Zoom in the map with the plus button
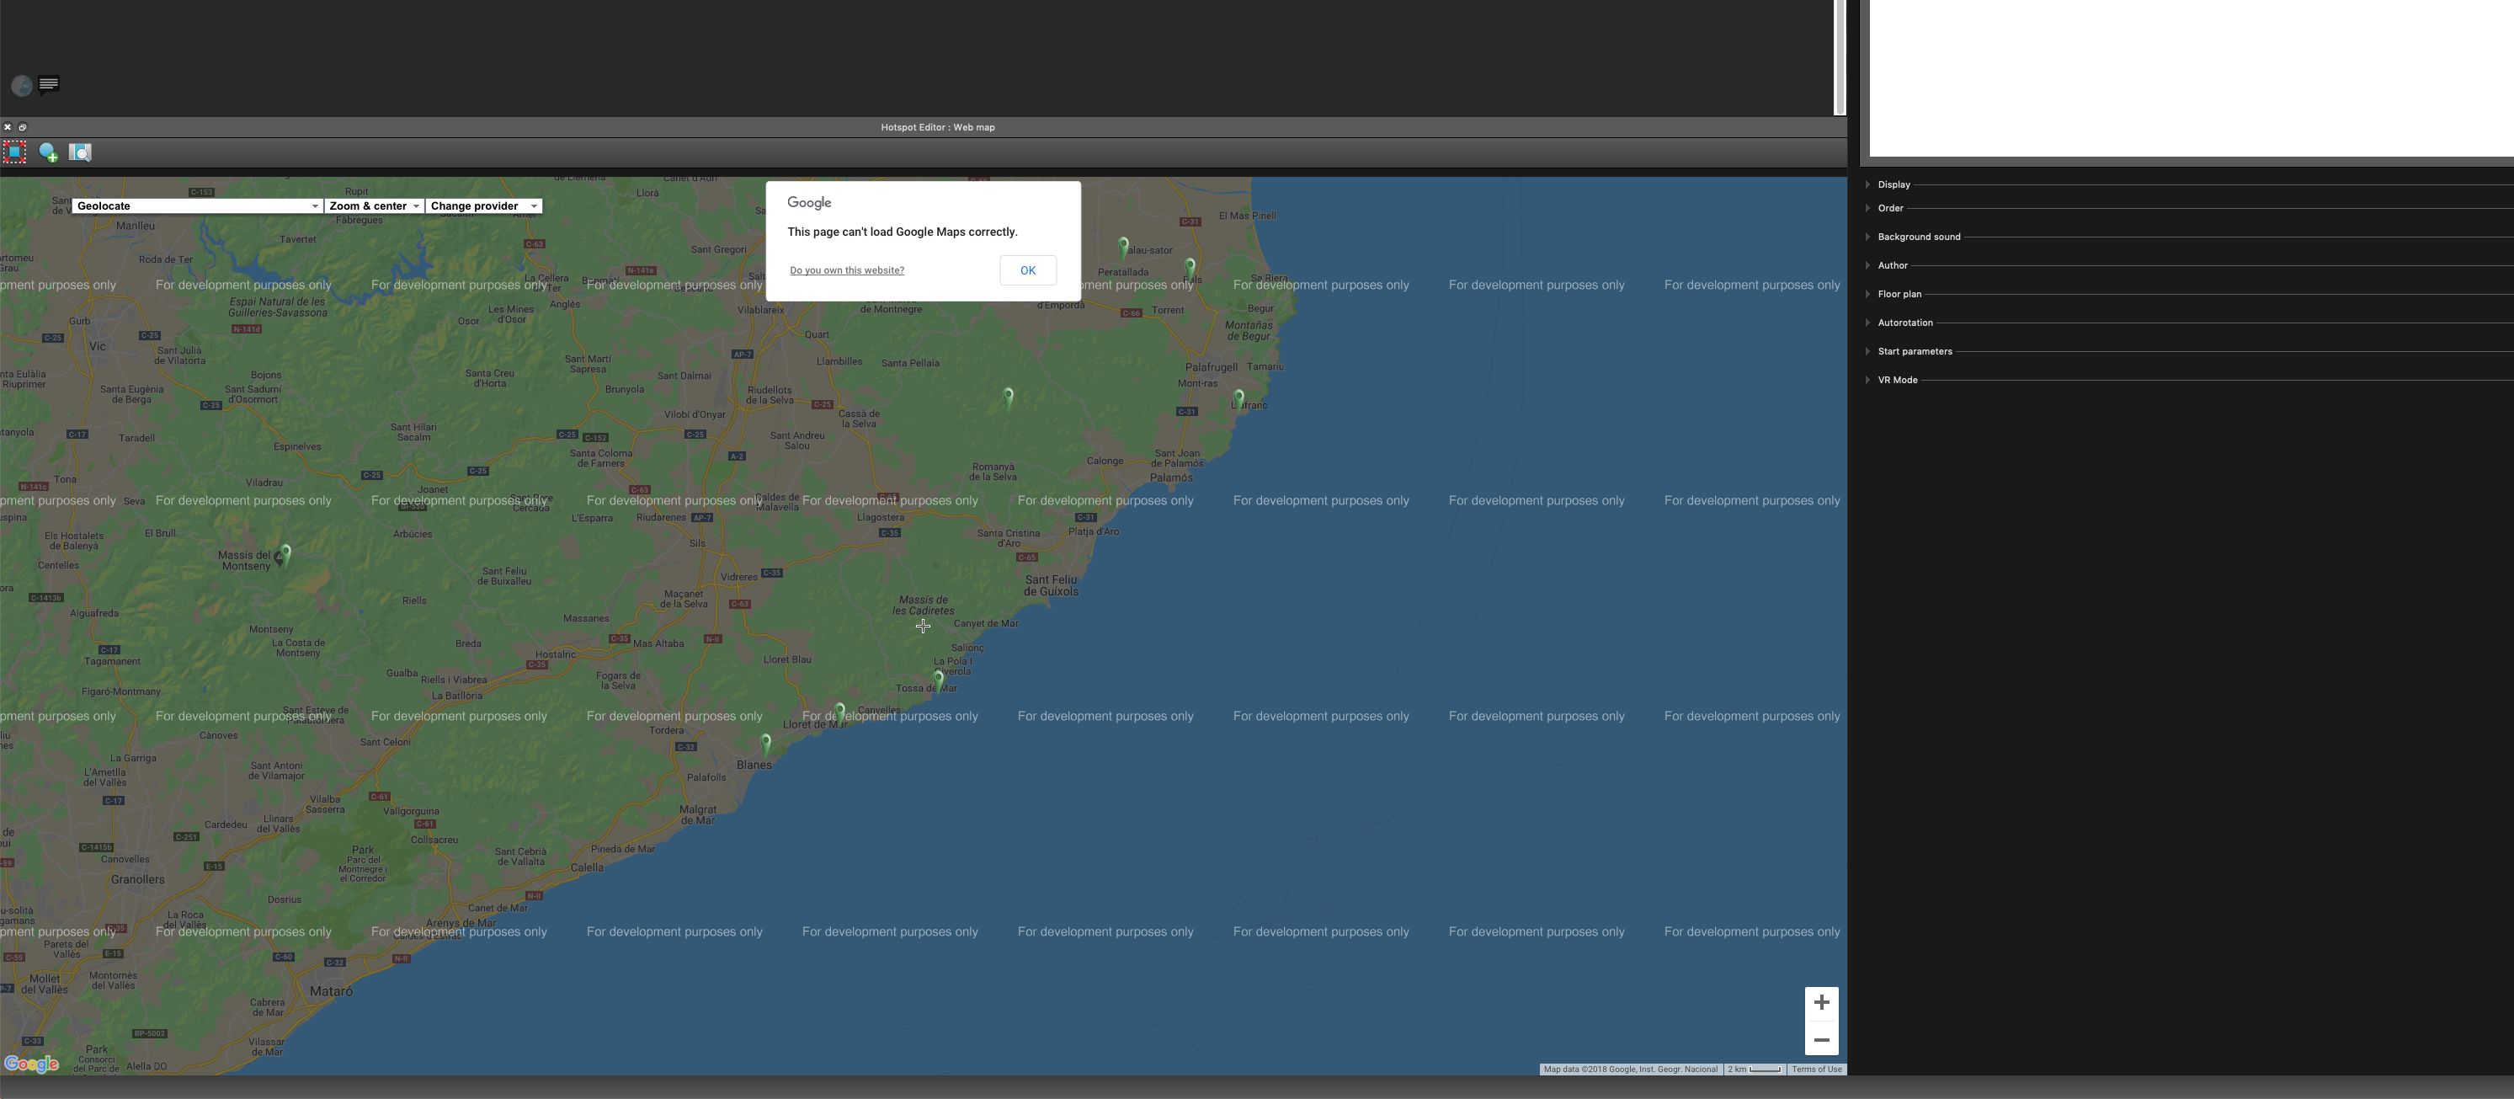 pyautogui.click(x=1821, y=1002)
